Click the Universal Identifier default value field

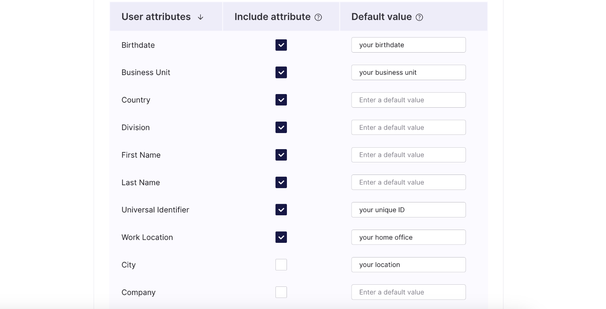[x=408, y=210]
